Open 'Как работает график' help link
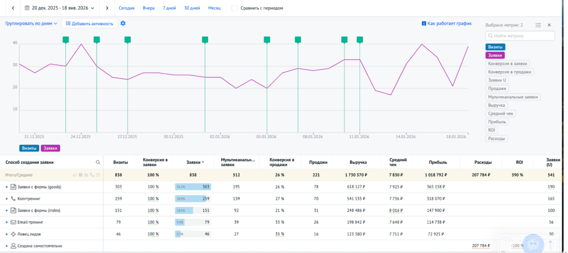Screen dimensions: 568x253 [x=447, y=23]
